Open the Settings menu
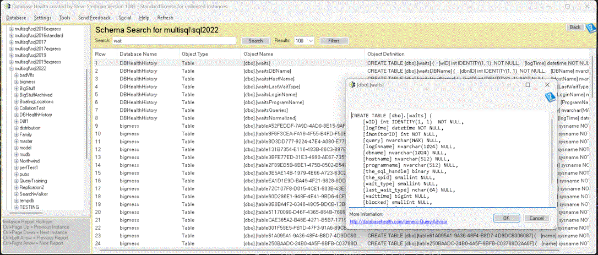The width and height of the screenshot is (598, 255). (x=42, y=18)
